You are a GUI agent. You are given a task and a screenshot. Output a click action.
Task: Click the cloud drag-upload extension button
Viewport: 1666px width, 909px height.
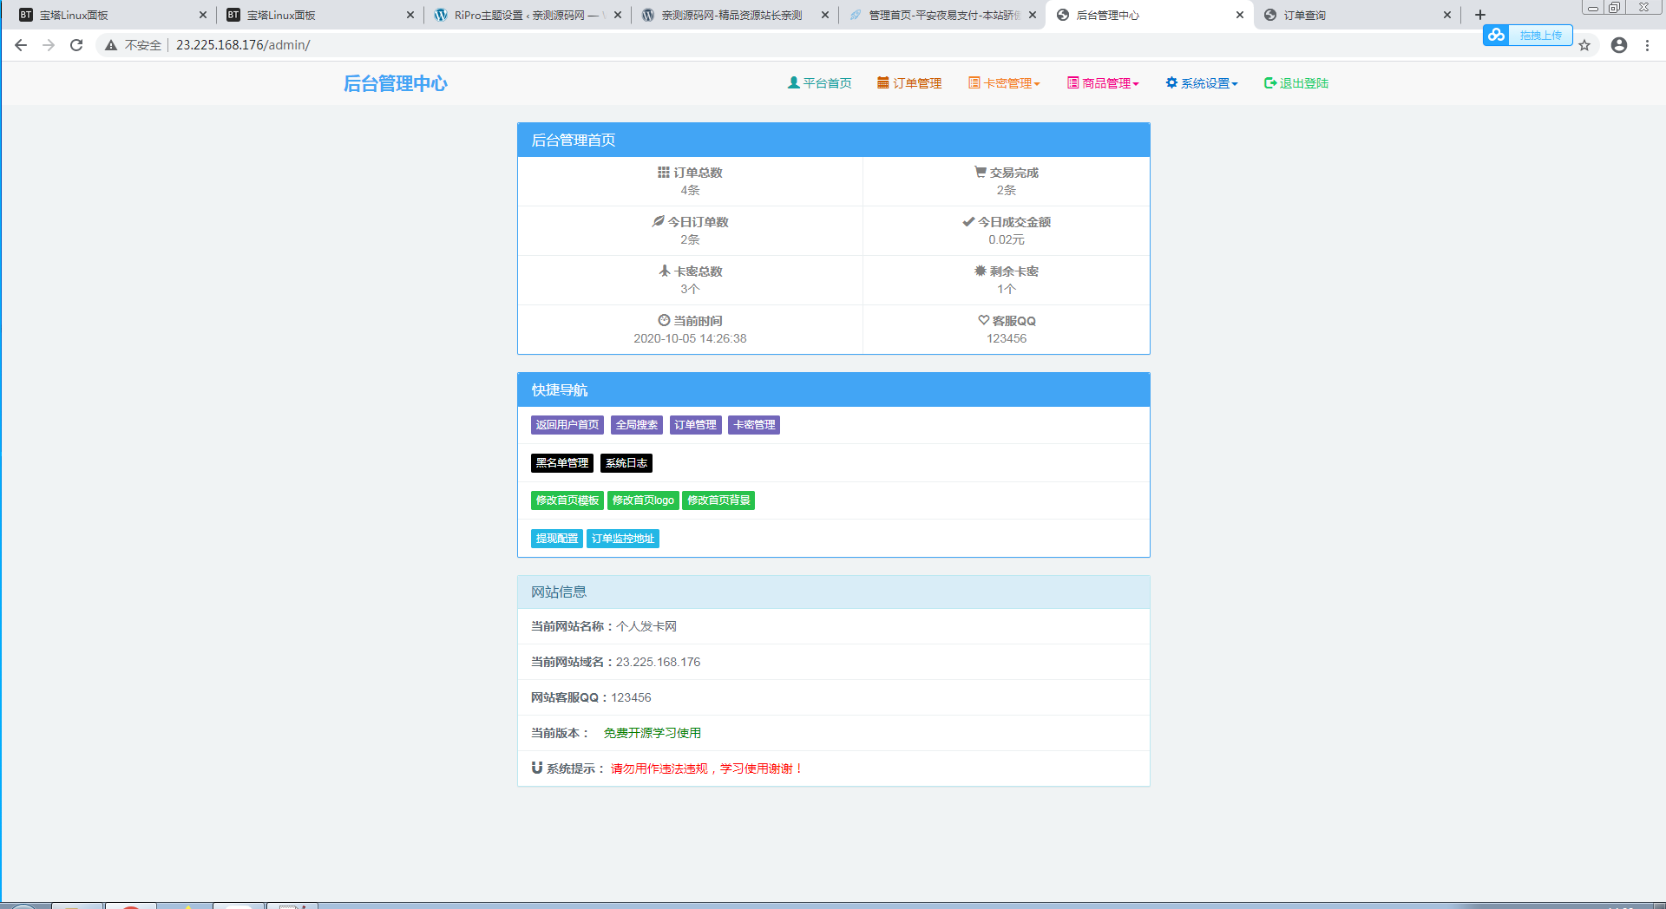tap(1527, 36)
